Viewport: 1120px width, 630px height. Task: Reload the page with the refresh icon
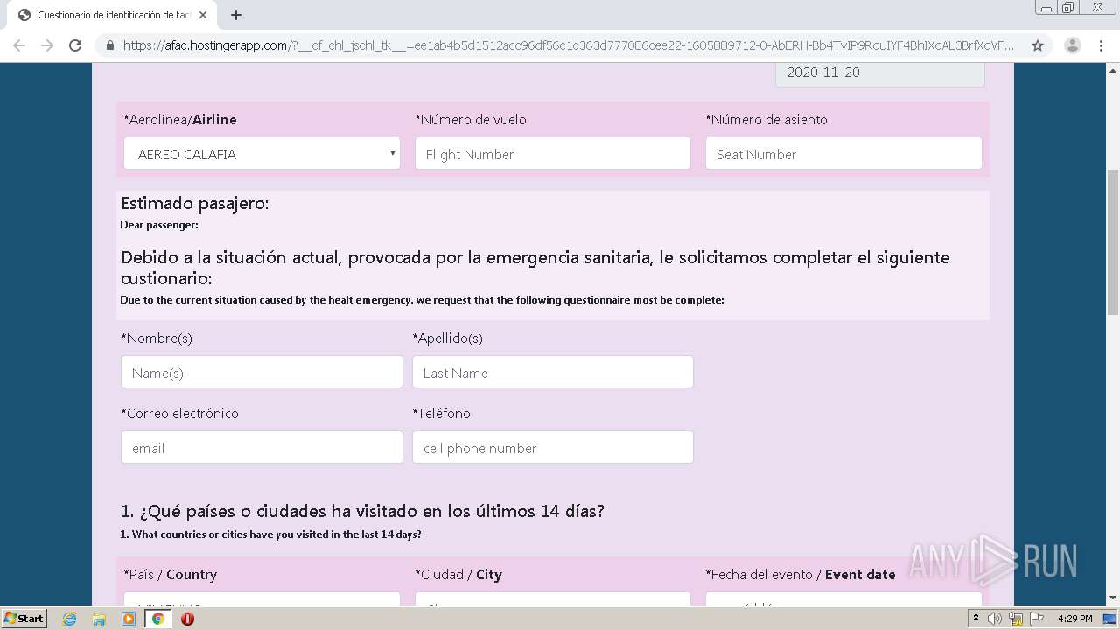point(75,45)
